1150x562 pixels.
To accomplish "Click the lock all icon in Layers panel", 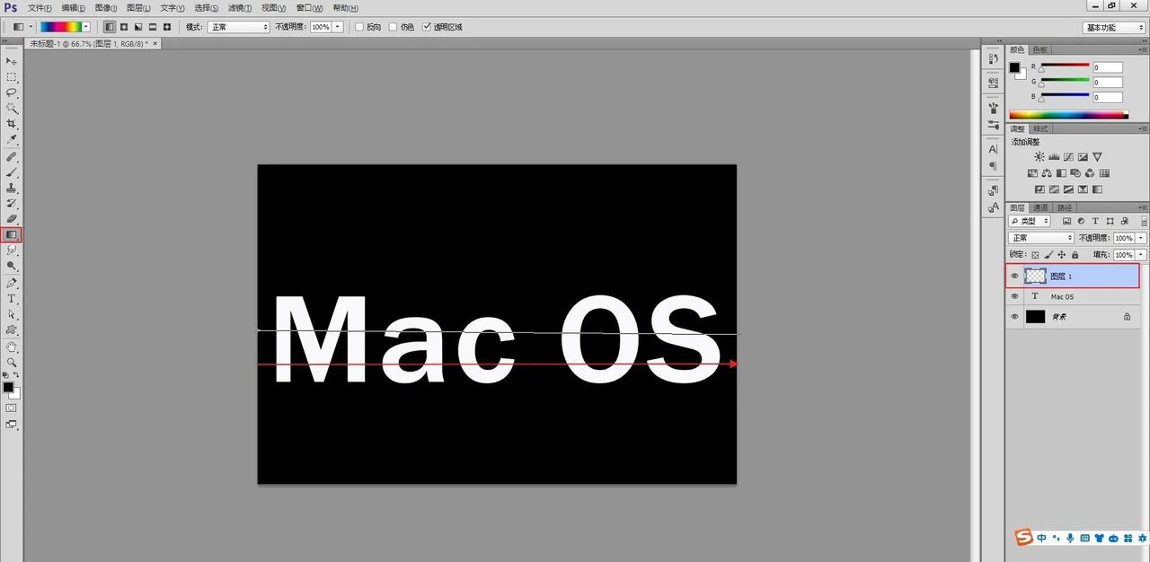I will (1075, 255).
